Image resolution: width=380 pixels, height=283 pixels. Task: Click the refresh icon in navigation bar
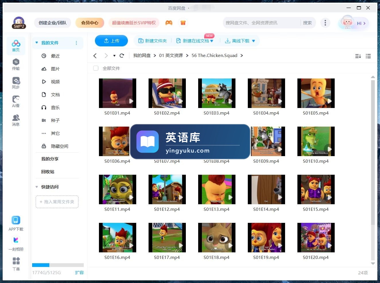tap(122, 56)
